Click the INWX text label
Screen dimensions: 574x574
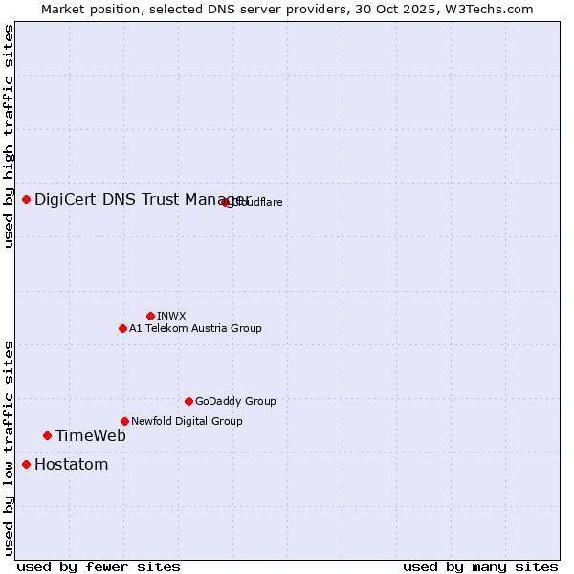point(171,316)
